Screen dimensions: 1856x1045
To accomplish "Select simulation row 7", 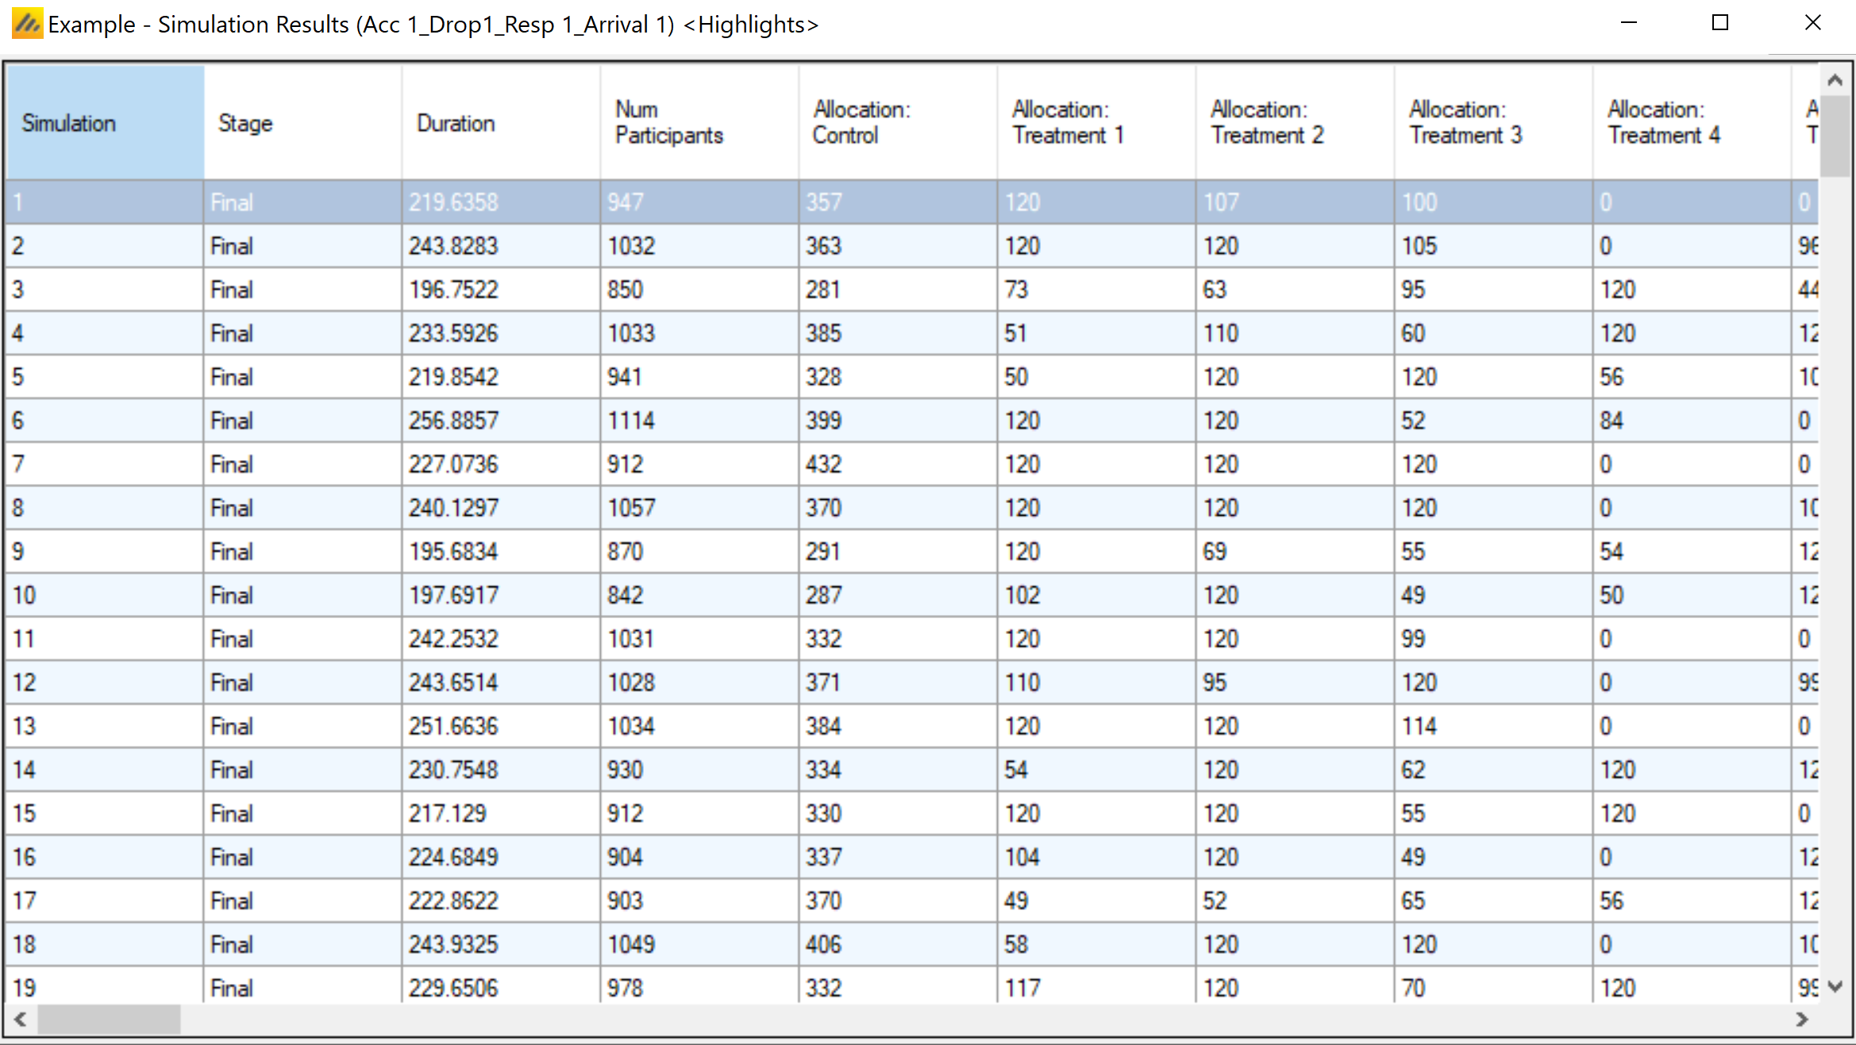I will pyautogui.click(x=103, y=464).
